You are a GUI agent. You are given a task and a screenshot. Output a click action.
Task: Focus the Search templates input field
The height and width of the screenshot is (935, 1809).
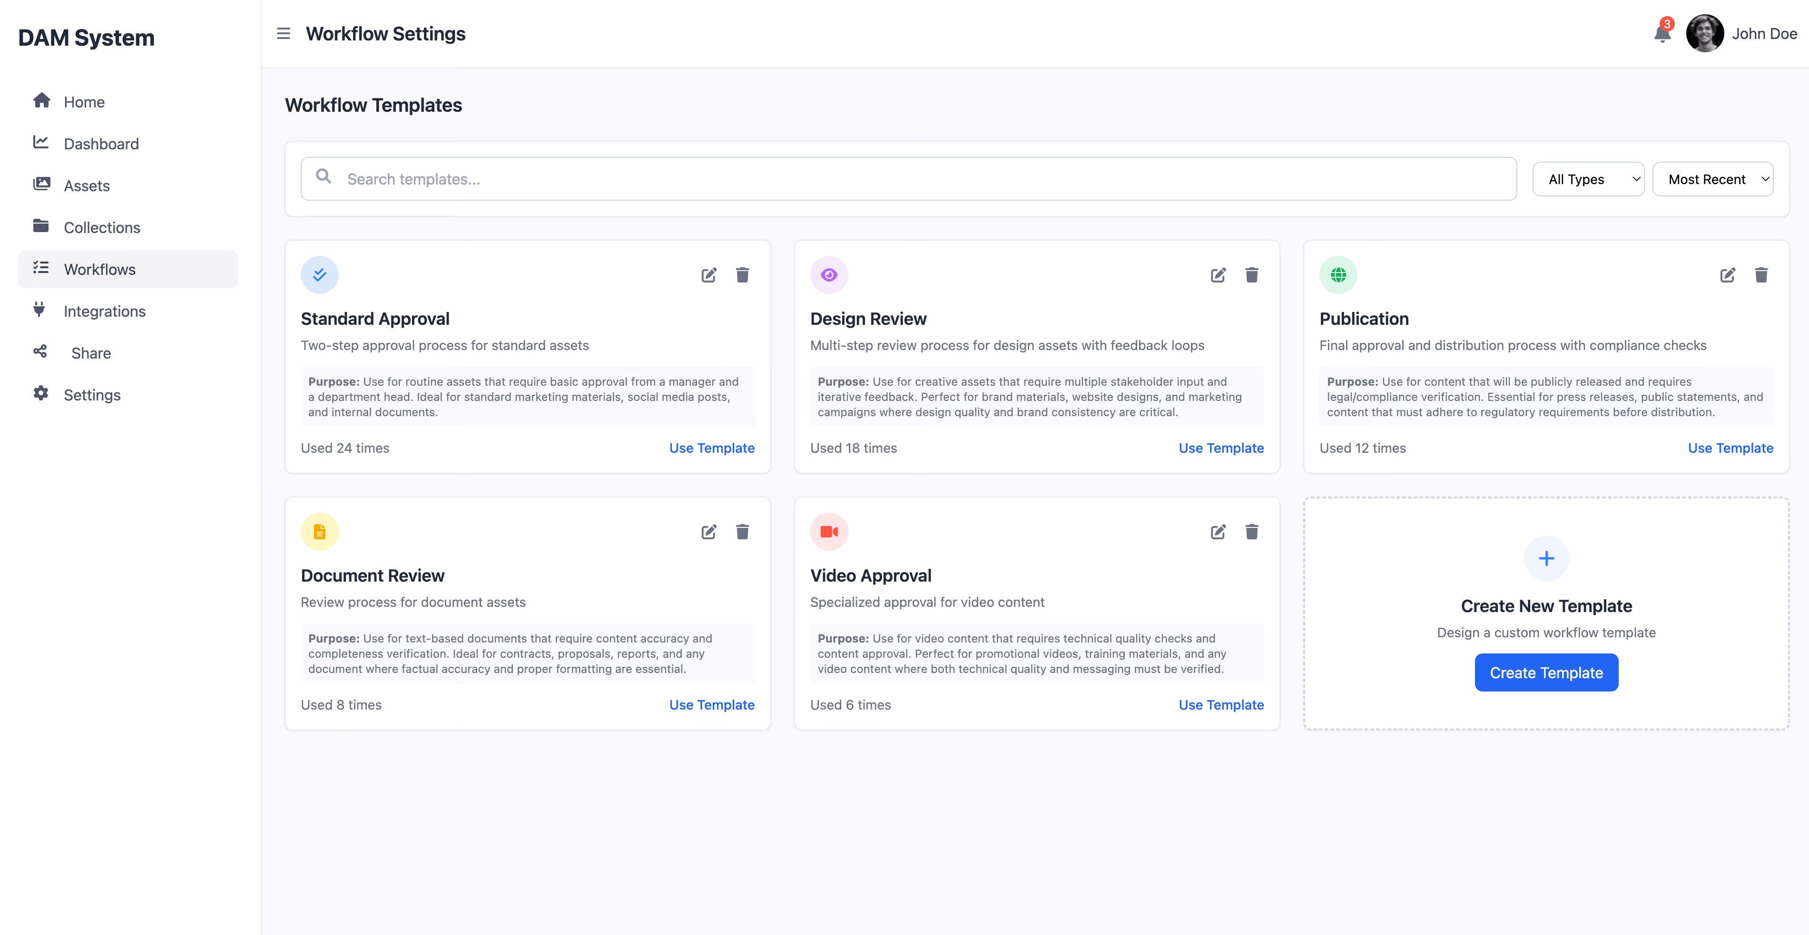pos(908,179)
